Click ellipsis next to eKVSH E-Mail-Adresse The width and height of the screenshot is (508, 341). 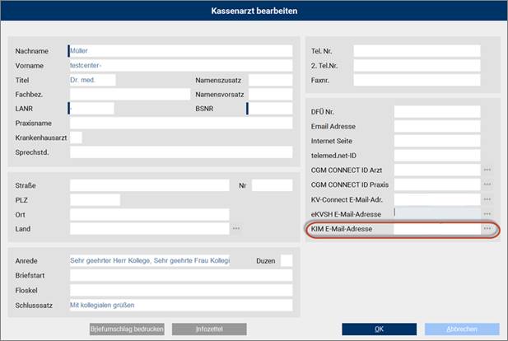click(487, 213)
